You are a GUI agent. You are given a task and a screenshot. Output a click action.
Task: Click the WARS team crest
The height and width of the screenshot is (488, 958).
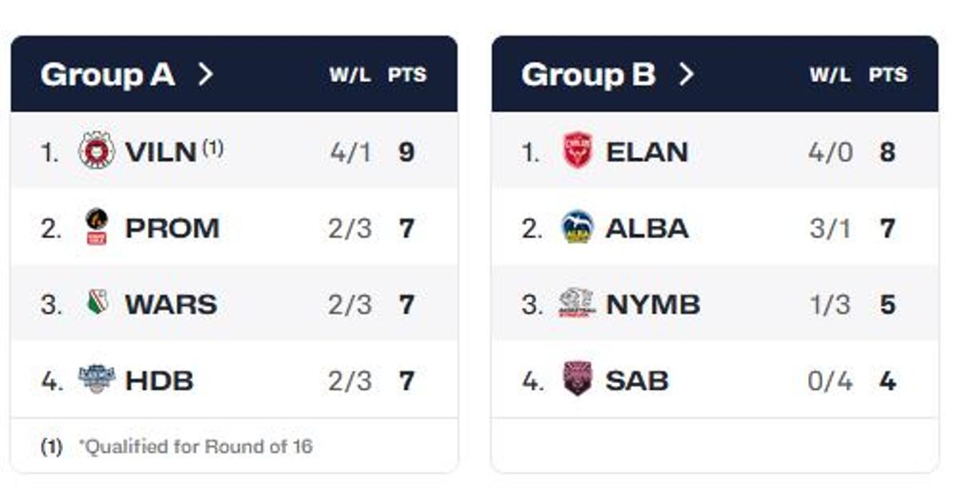(x=97, y=303)
